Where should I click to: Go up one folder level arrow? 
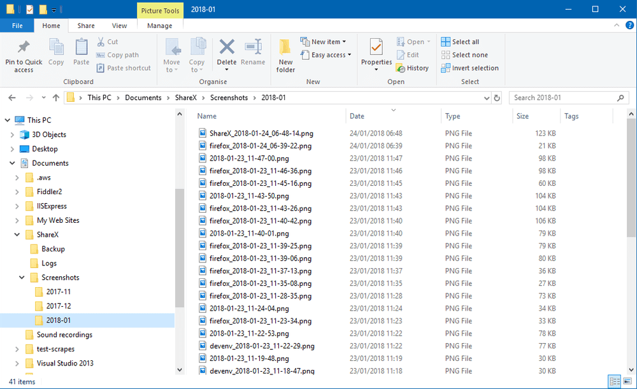click(x=56, y=97)
